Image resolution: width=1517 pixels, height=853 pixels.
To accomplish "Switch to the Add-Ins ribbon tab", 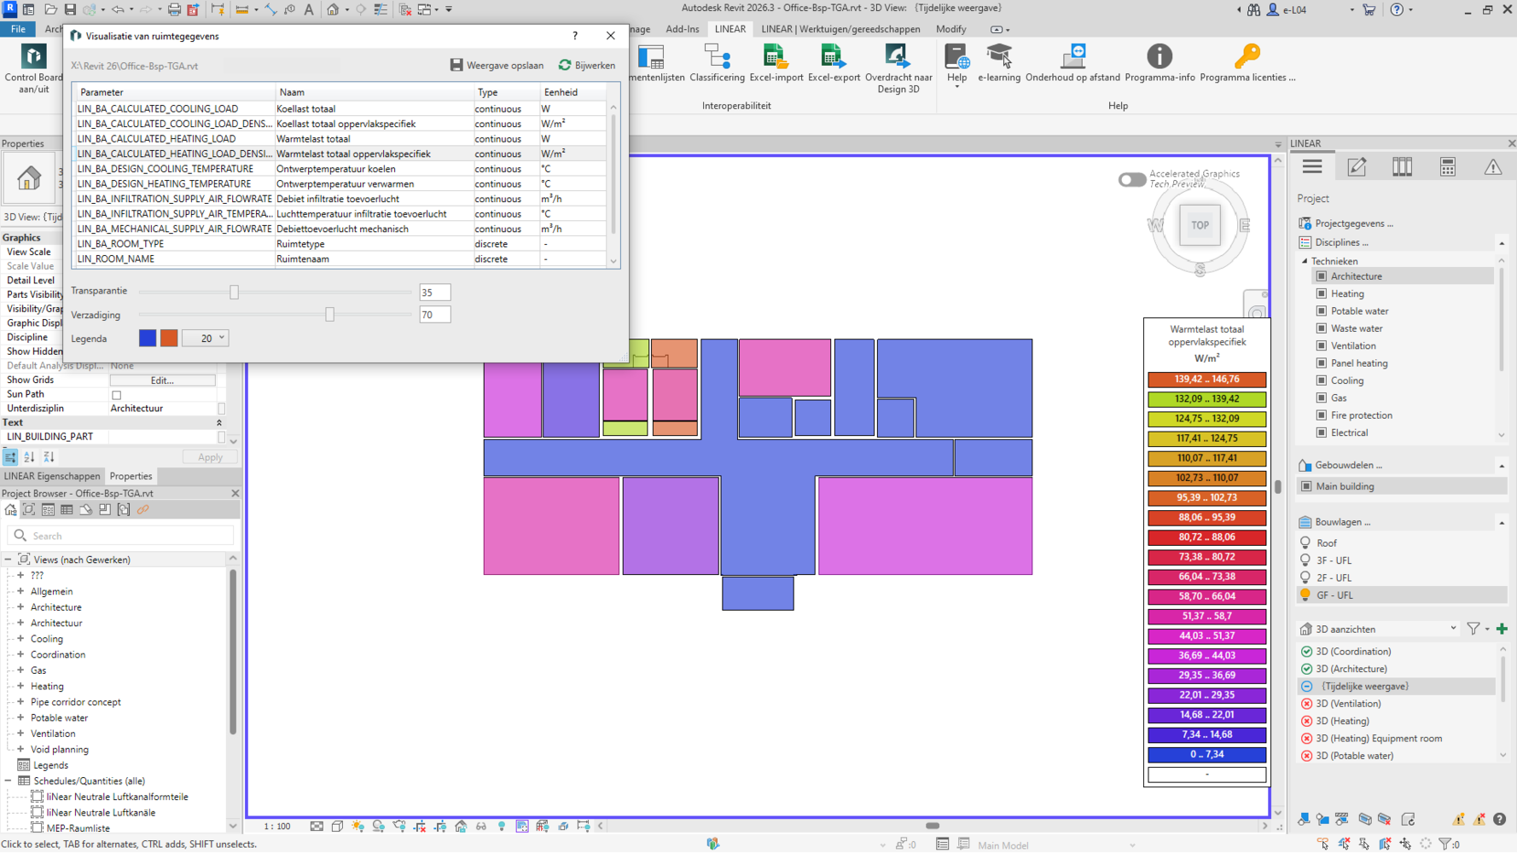I will point(682,29).
